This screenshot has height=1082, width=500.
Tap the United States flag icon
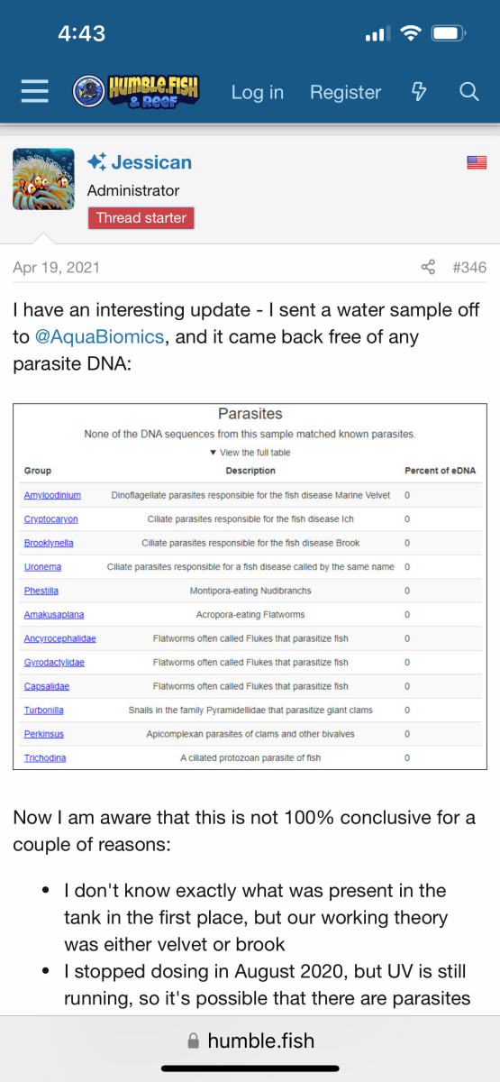click(477, 162)
